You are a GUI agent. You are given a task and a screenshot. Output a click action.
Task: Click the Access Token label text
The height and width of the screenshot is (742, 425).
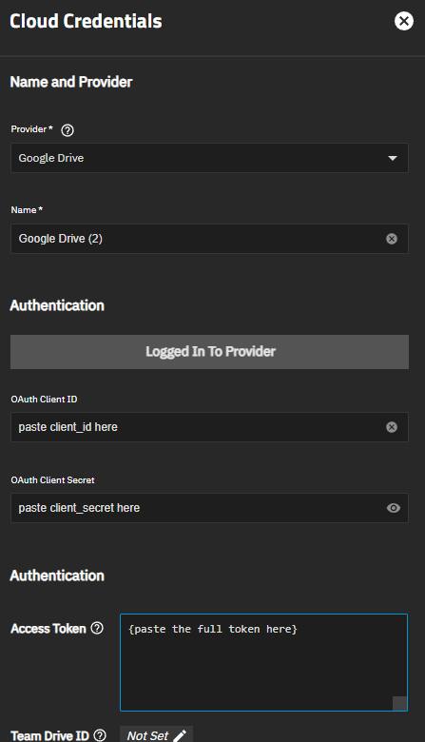(48, 629)
